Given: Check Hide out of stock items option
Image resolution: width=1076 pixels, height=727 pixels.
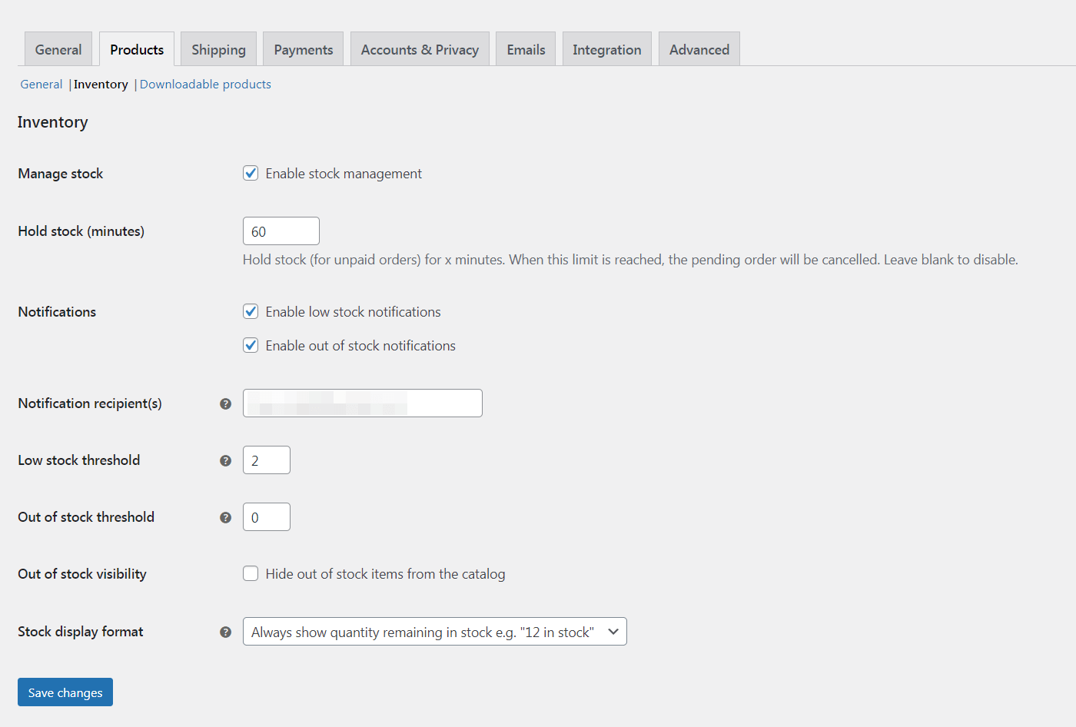Looking at the screenshot, I should coord(251,574).
